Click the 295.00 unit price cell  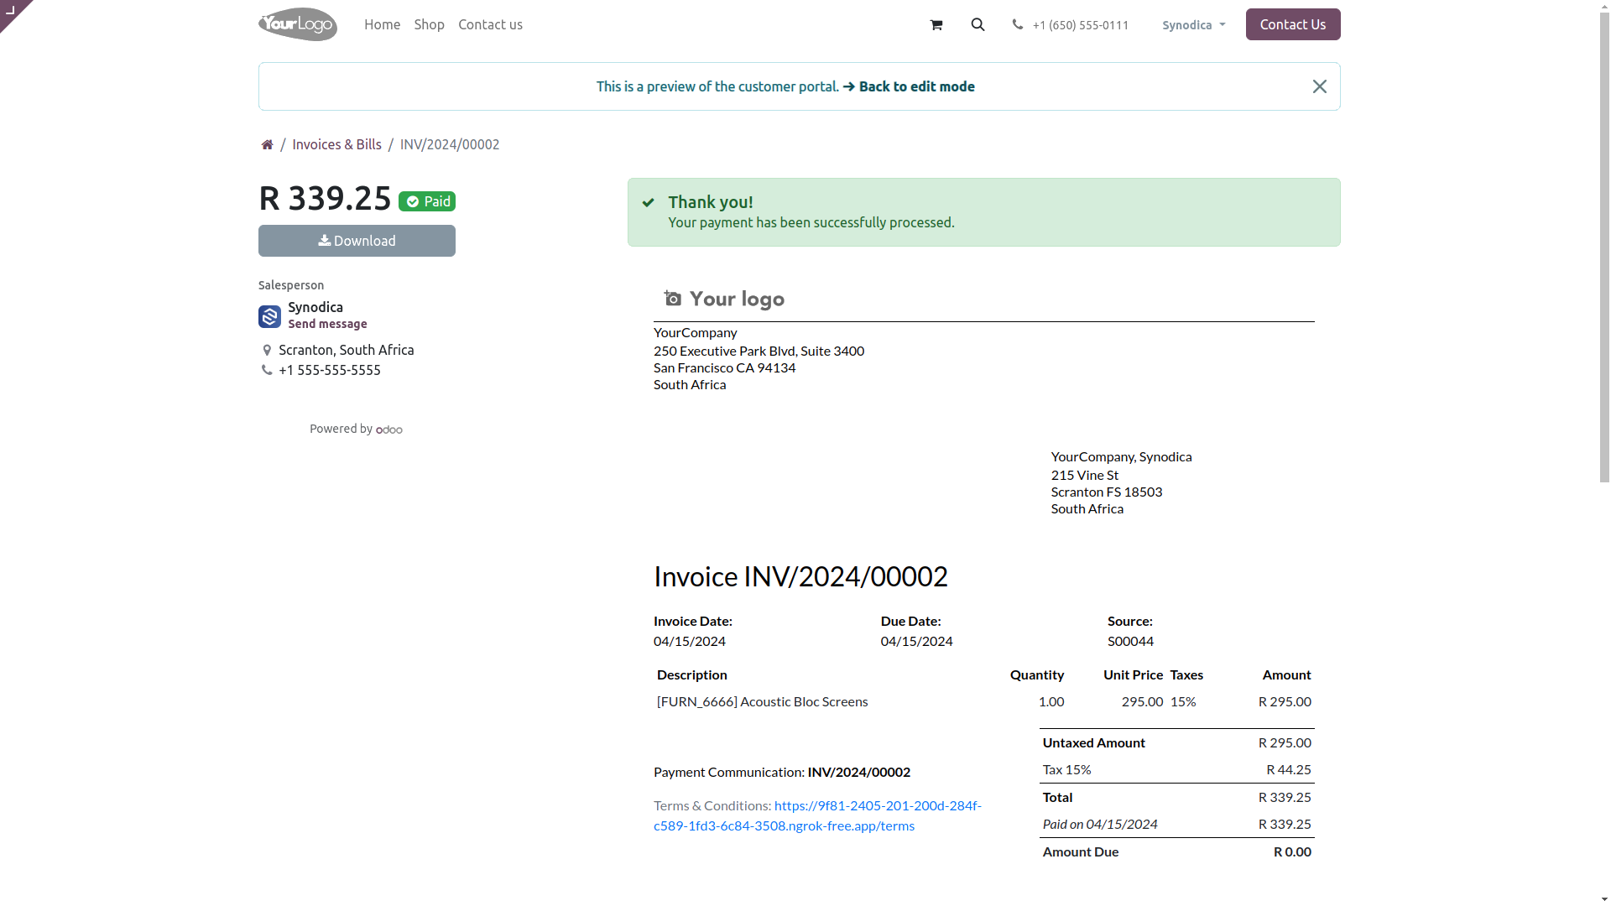click(1142, 701)
